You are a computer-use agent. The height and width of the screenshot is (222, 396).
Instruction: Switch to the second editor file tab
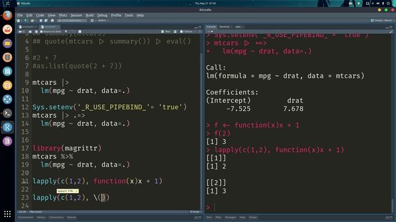49,27
